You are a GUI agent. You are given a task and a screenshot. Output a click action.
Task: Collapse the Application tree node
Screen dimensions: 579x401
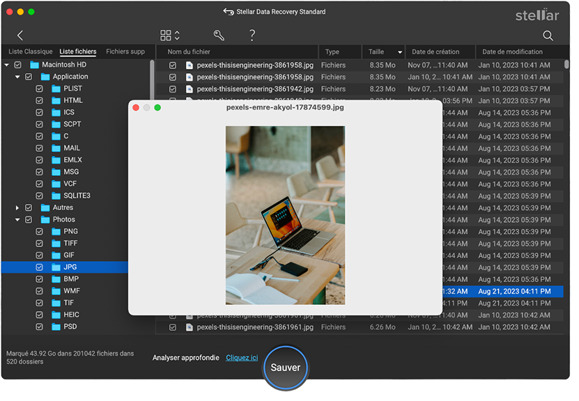point(17,78)
